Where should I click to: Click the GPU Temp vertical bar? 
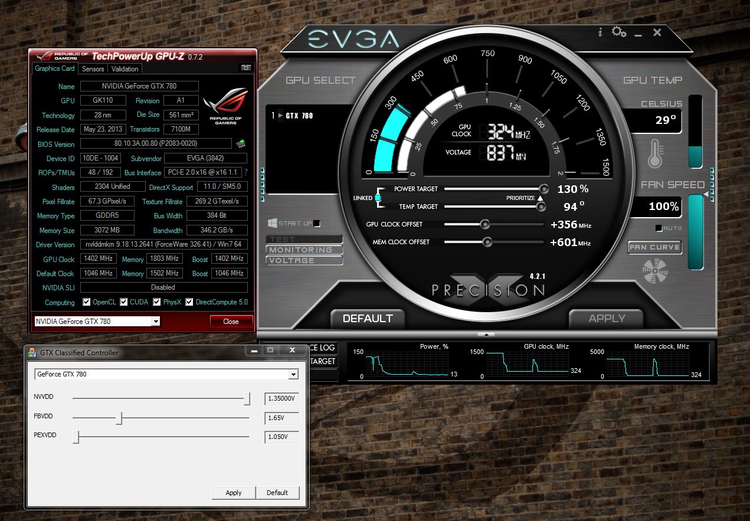[x=695, y=132]
